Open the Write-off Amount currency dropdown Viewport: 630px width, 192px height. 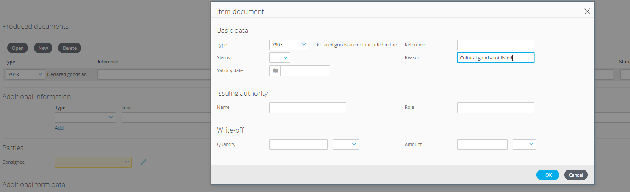click(524, 145)
